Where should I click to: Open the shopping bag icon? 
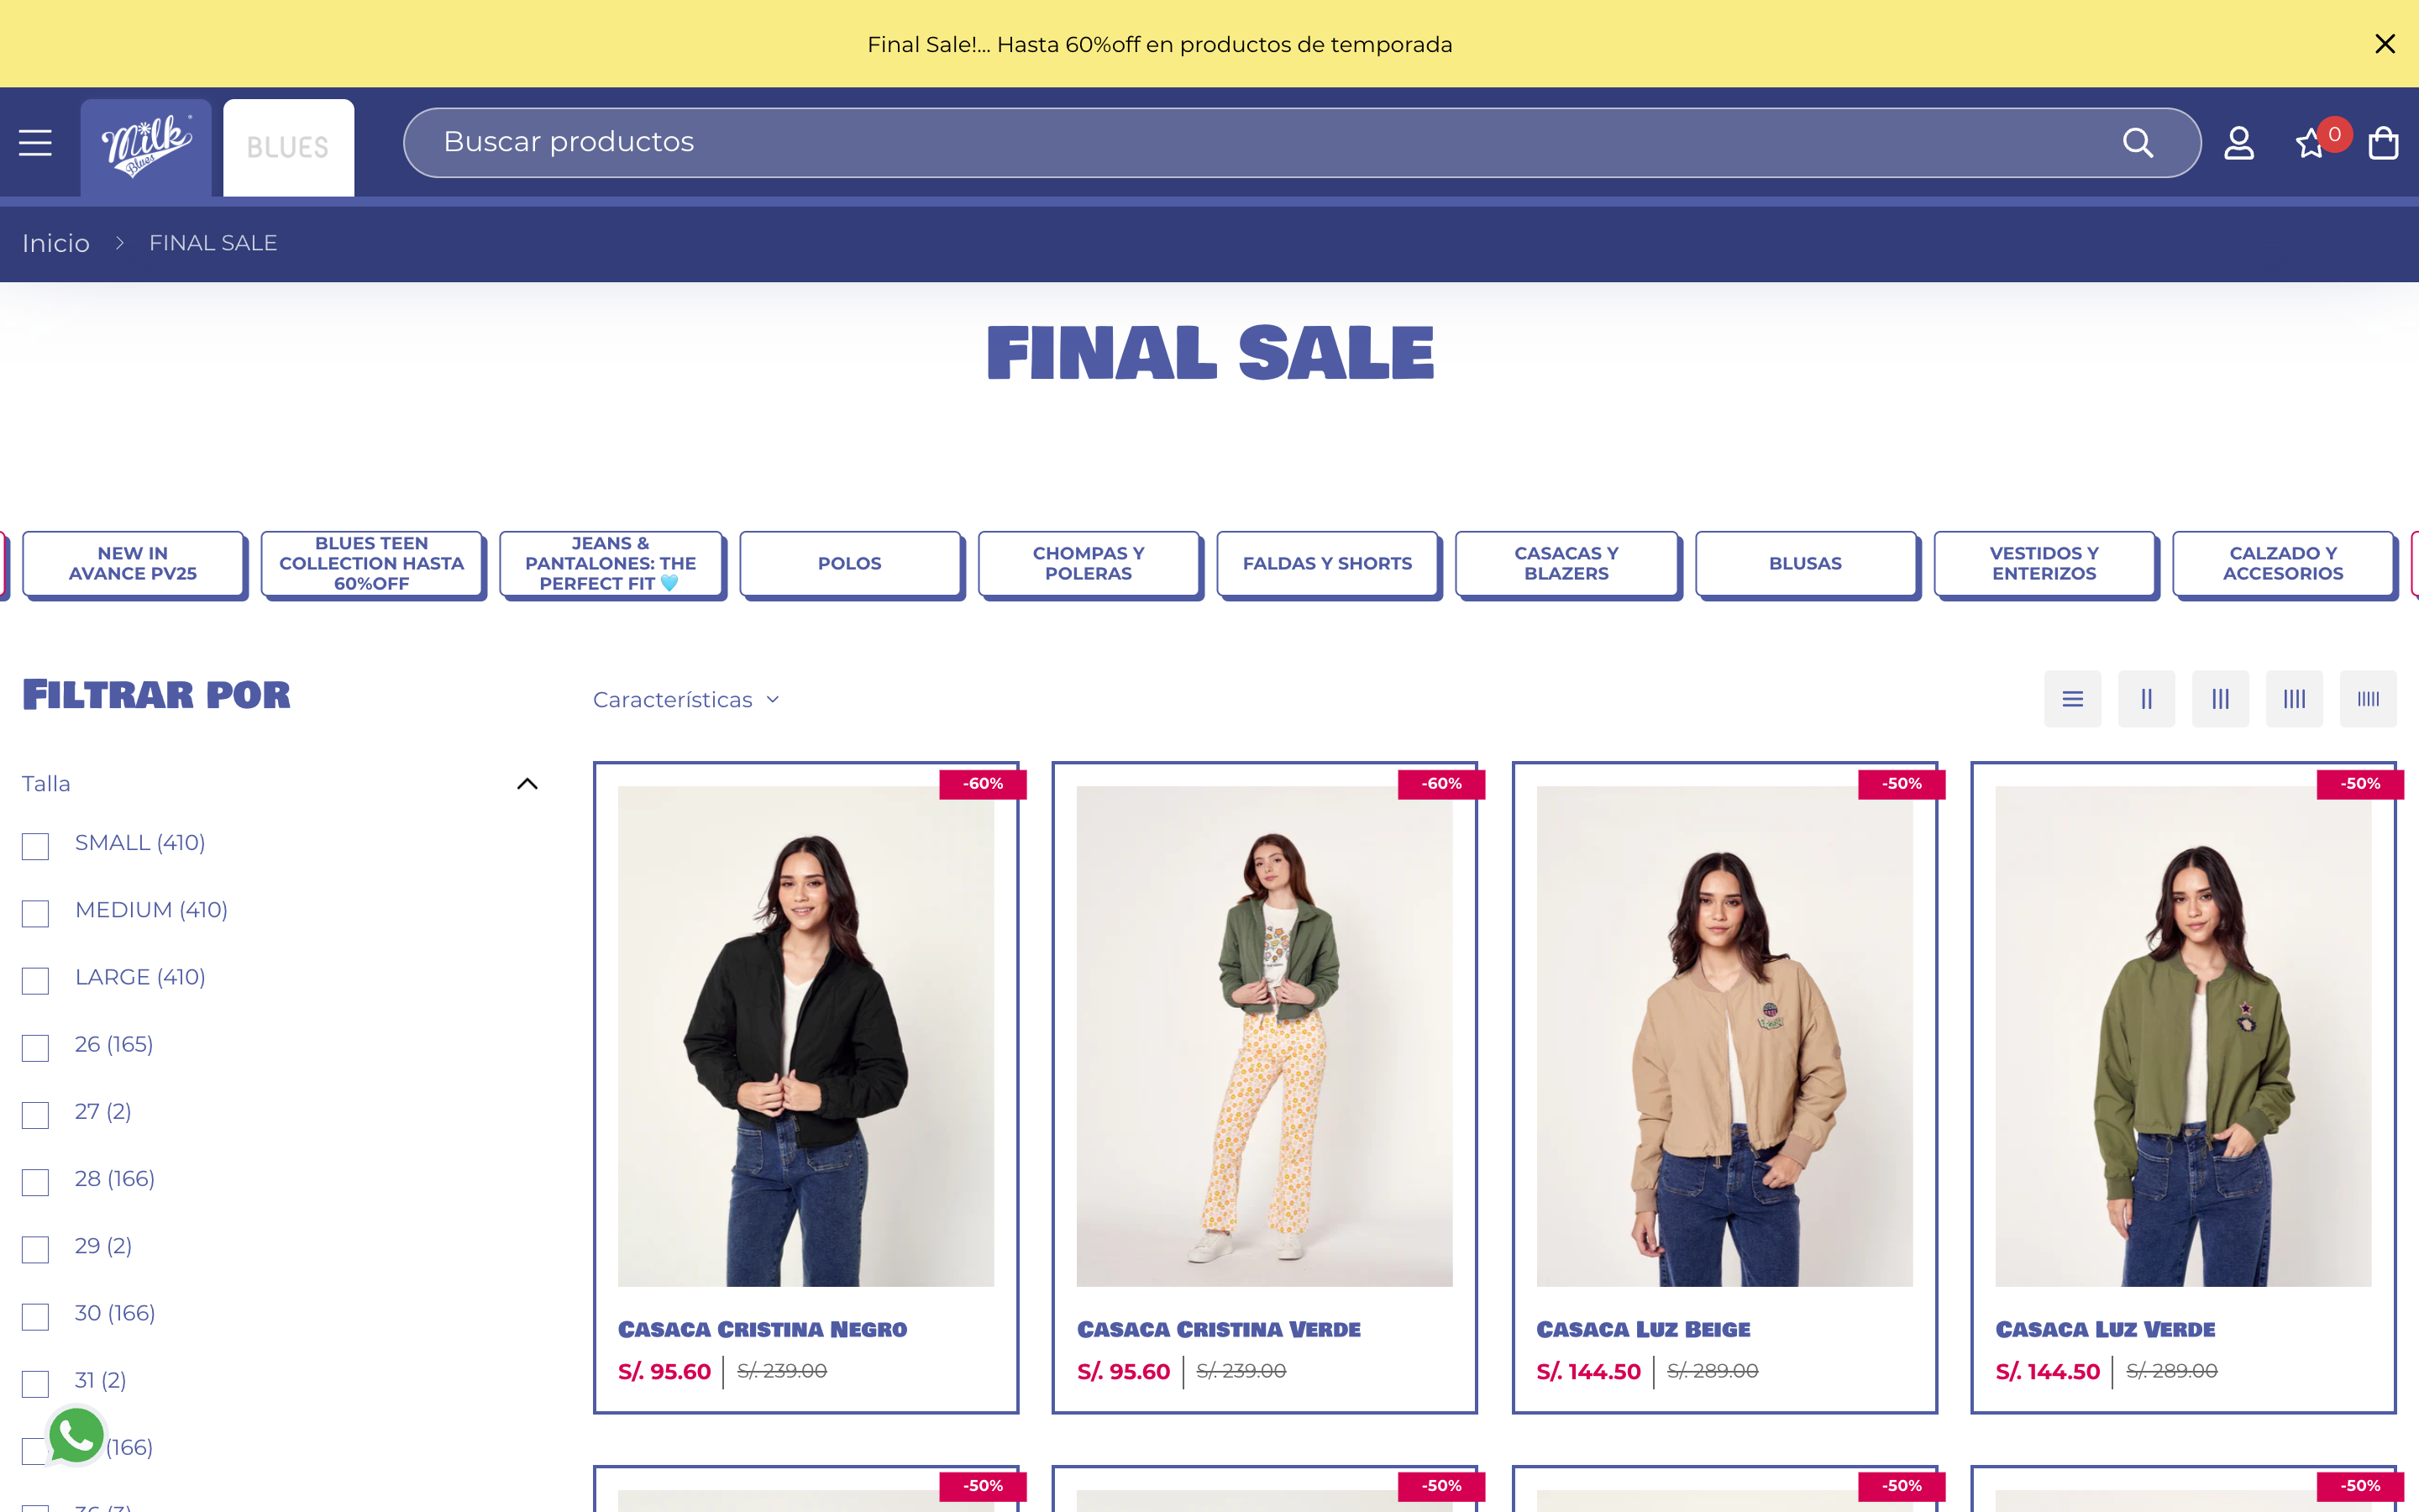2384,143
